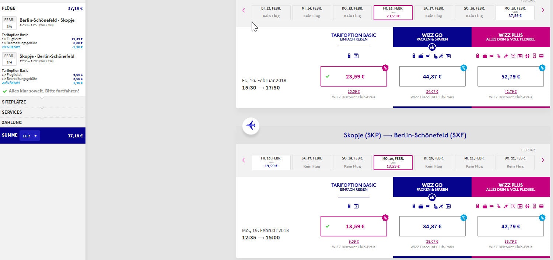The width and height of the screenshot is (553, 260).
Task: Click the outbound 15,59 € Discount Club price link
Action: coord(354,92)
